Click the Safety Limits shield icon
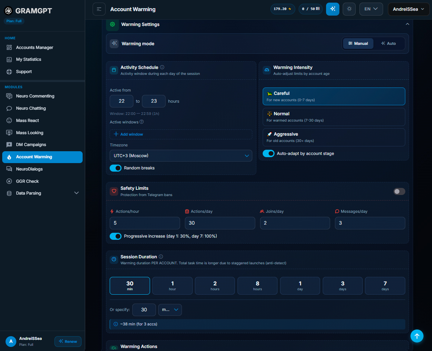The image size is (432, 351). (x=114, y=191)
